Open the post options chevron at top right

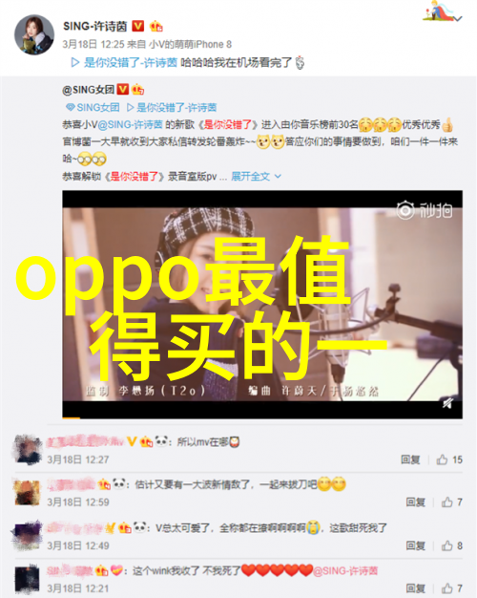tap(458, 18)
